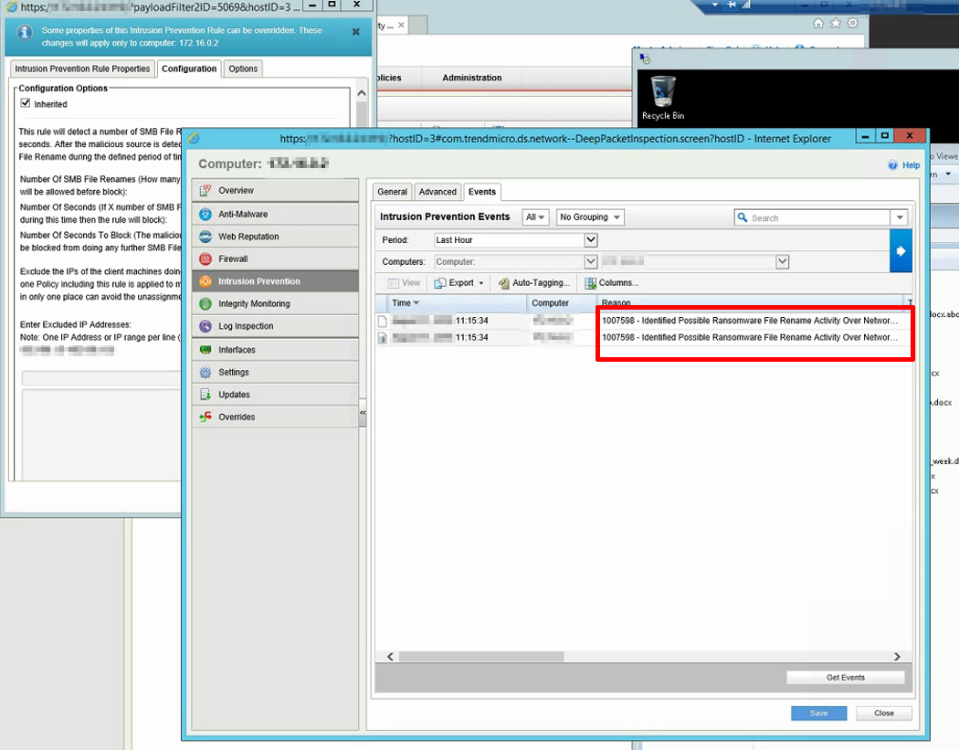This screenshot has width=959, height=750.
Task: Switch to Intrusion Prevention Rule Properties tab
Action: click(x=82, y=69)
